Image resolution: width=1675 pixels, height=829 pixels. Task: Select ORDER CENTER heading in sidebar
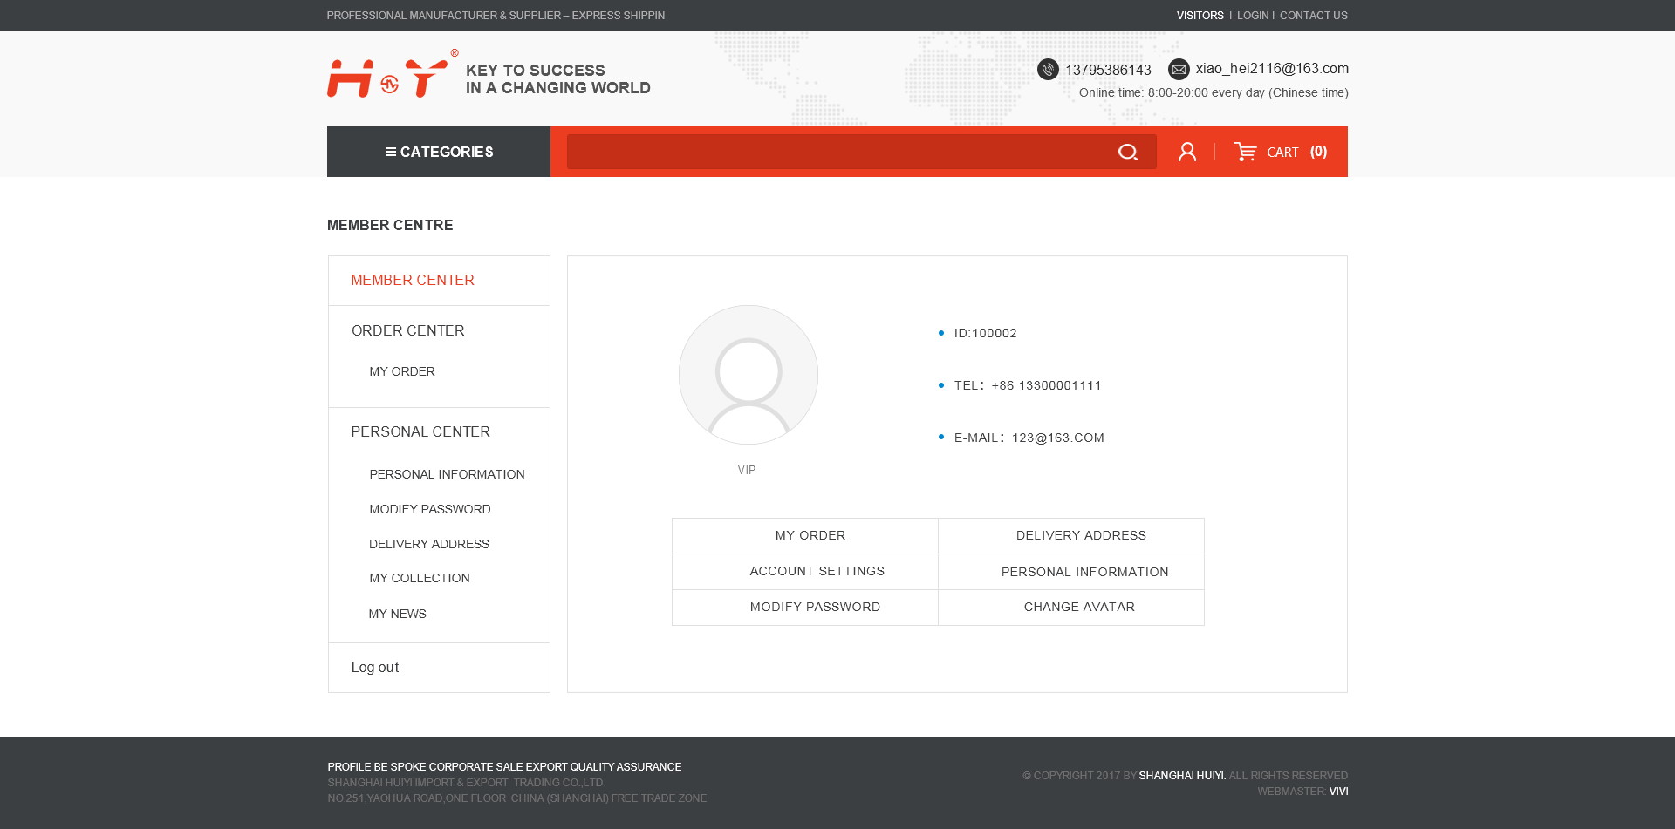point(407,330)
